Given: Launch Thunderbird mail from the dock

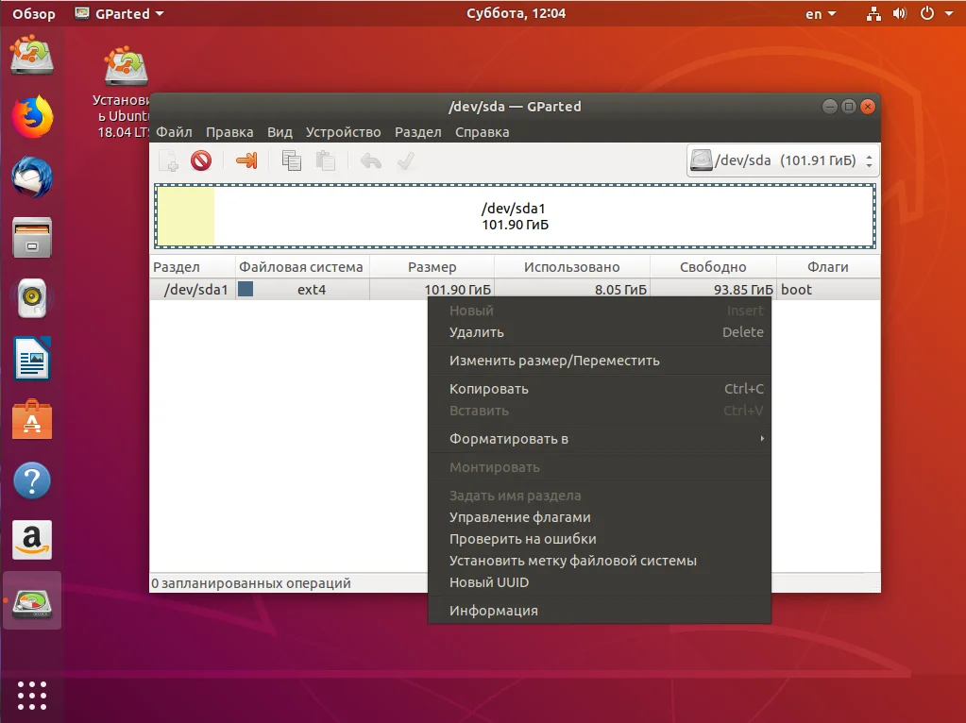Looking at the screenshot, I should [x=32, y=177].
